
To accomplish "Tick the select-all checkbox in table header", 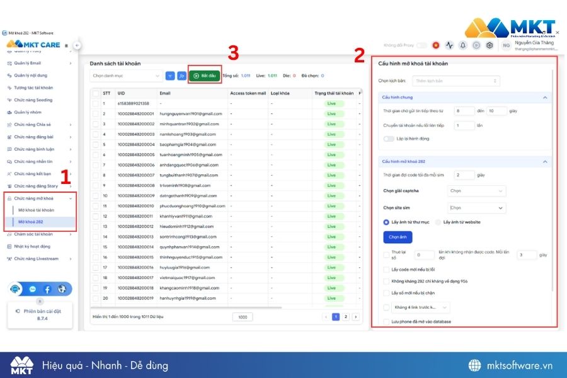I will pyautogui.click(x=96, y=93).
